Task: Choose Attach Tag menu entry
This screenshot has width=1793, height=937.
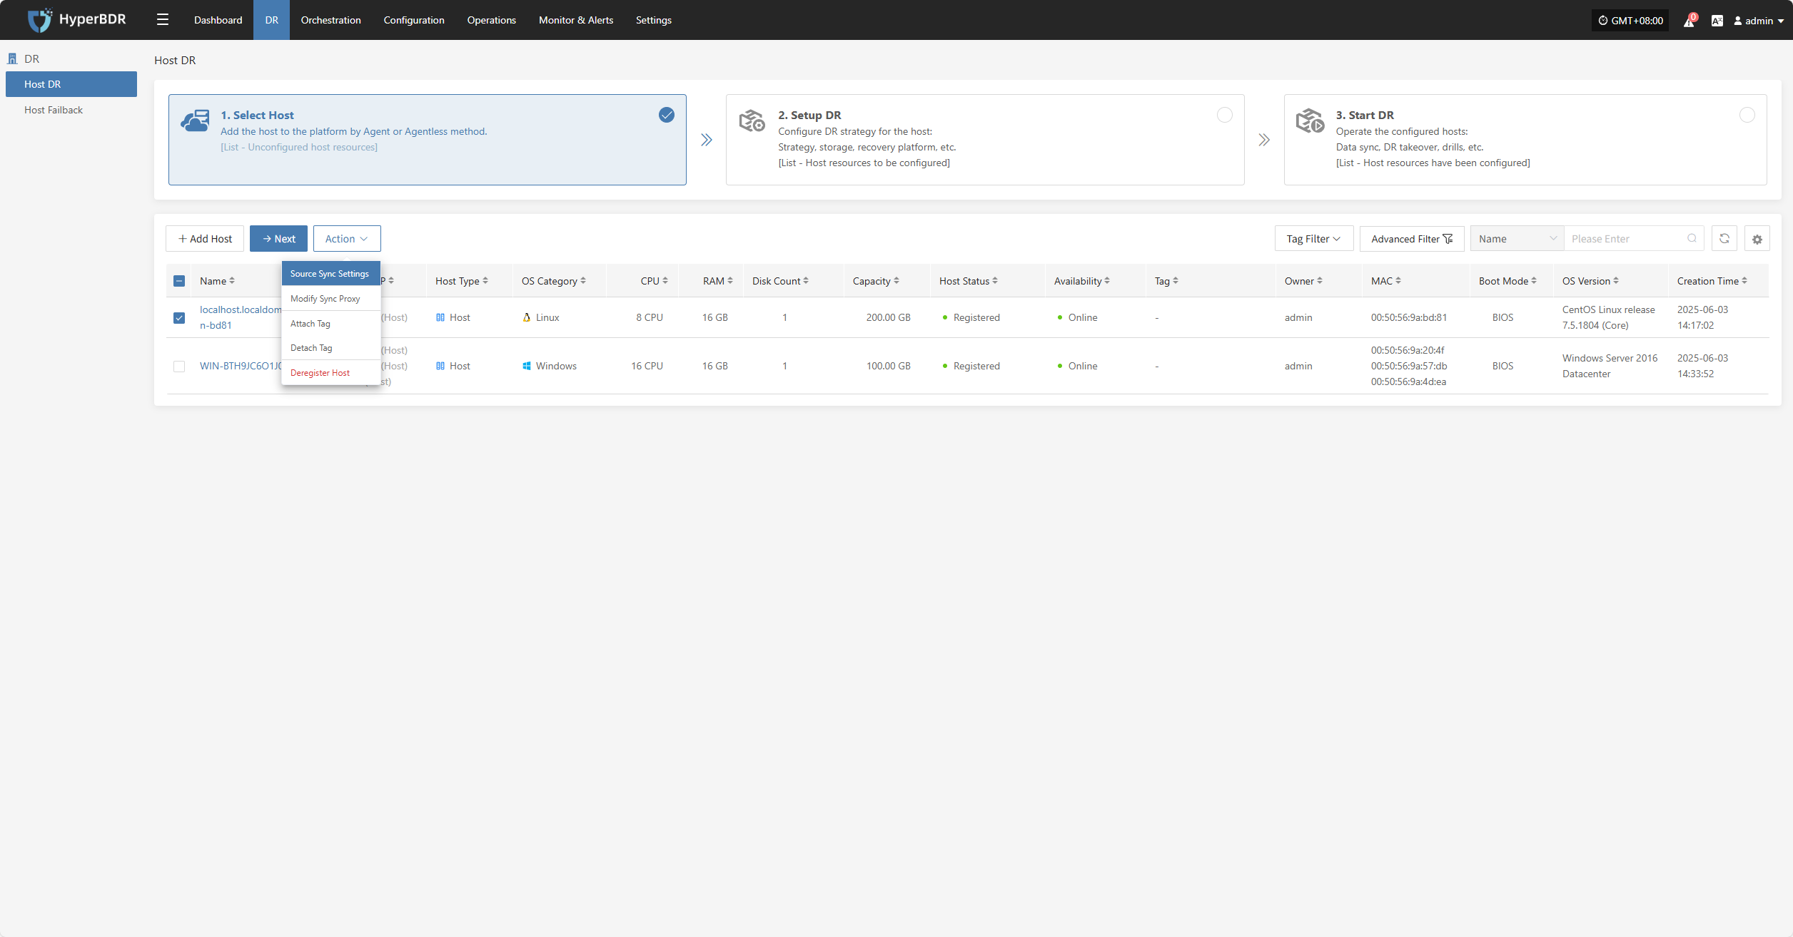Action: [330, 324]
